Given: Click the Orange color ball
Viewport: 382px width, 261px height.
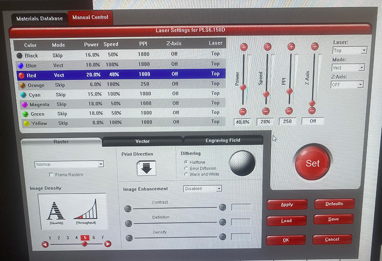Looking at the screenshot, I should (x=22, y=85).
